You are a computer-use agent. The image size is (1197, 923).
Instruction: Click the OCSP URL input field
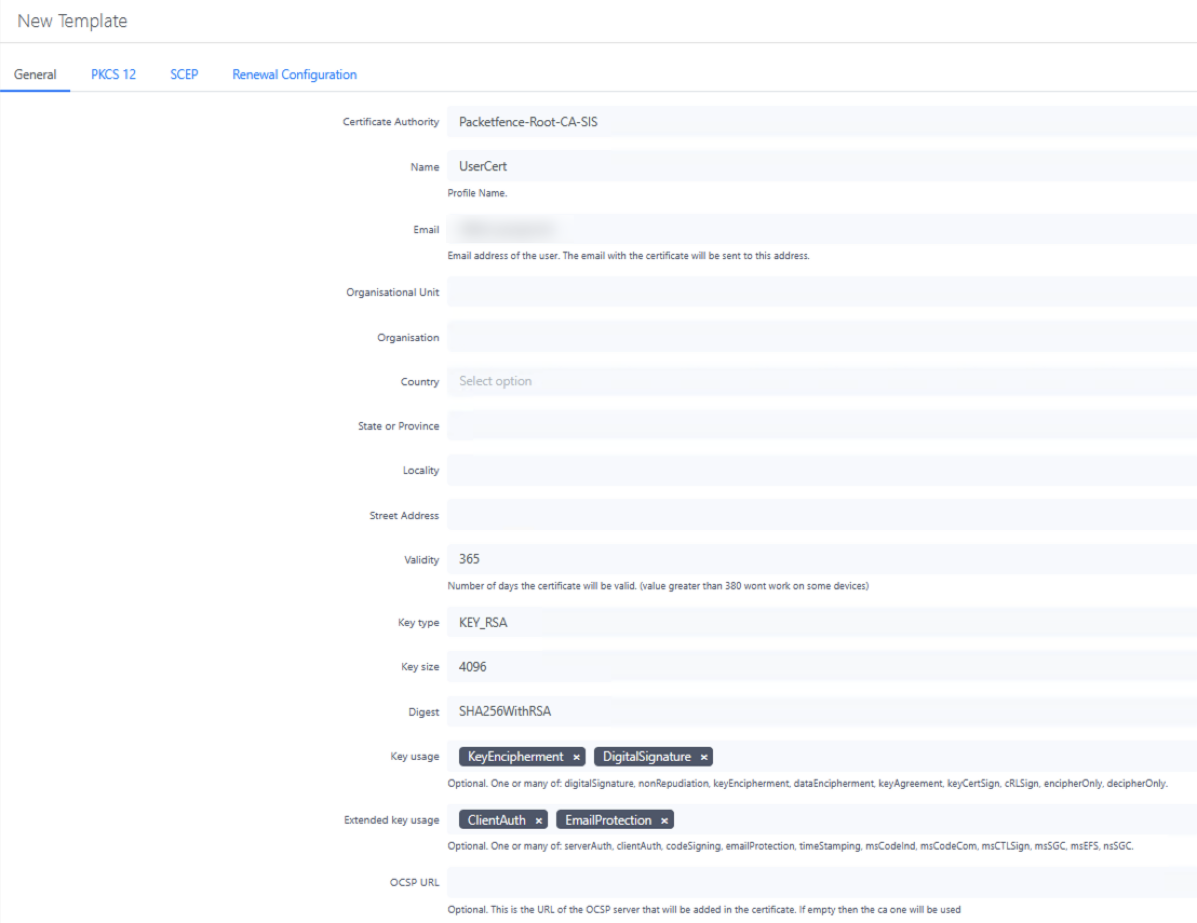pos(822,882)
